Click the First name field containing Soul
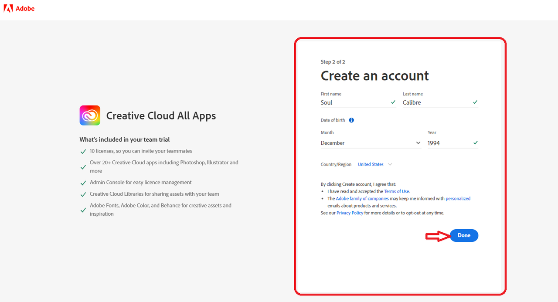 [x=358, y=102]
